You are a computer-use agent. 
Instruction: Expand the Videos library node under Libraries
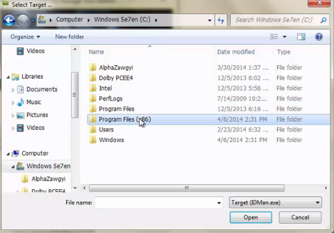click(x=13, y=128)
